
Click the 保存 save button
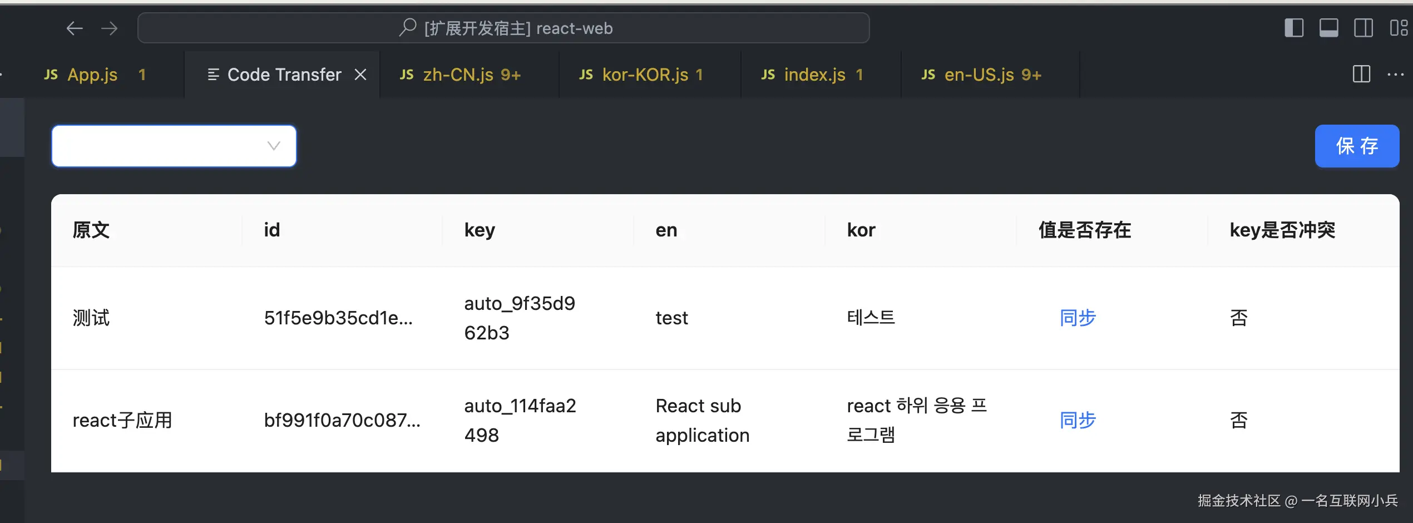1357,146
